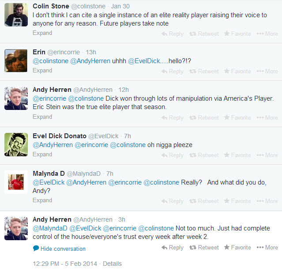Expand Erin's tweet
The height and width of the screenshot is (272, 282).
click(x=42, y=71)
